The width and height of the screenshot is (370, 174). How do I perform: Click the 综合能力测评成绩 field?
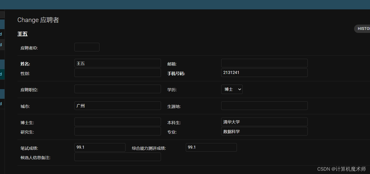click(x=211, y=147)
